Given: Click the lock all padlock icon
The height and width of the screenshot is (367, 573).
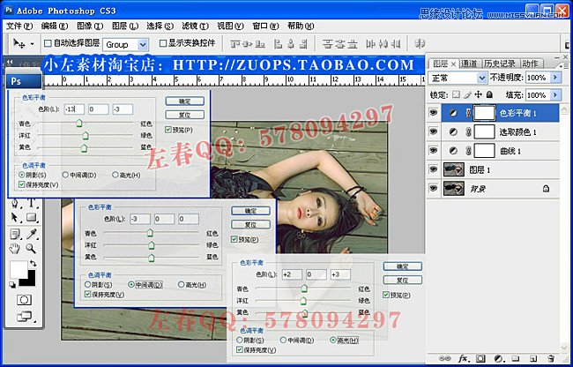Looking at the screenshot, I should click(489, 94).
